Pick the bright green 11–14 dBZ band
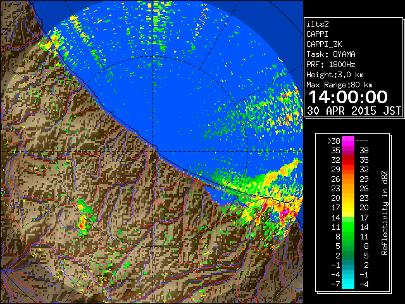The width and height of the screenshot is (405, 304). [348, 227]
